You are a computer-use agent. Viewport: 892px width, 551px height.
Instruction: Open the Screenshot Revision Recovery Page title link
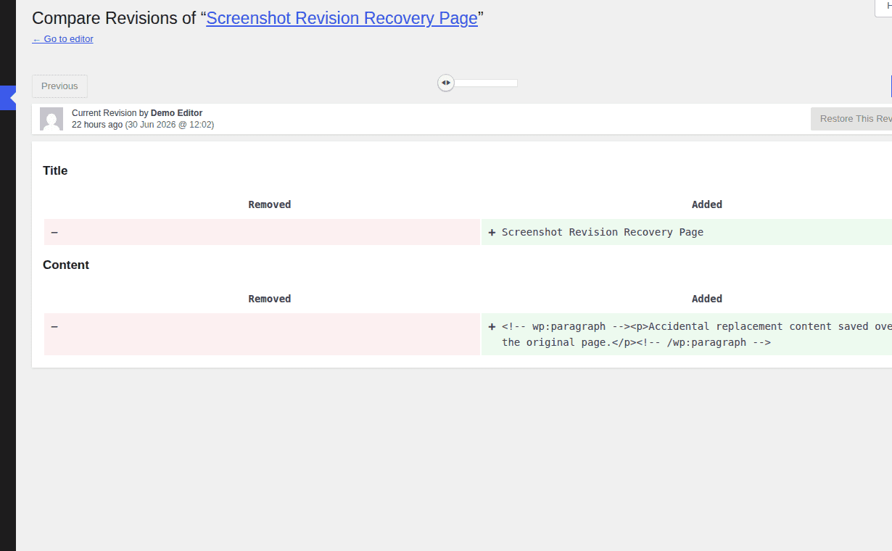coord(342,19)
